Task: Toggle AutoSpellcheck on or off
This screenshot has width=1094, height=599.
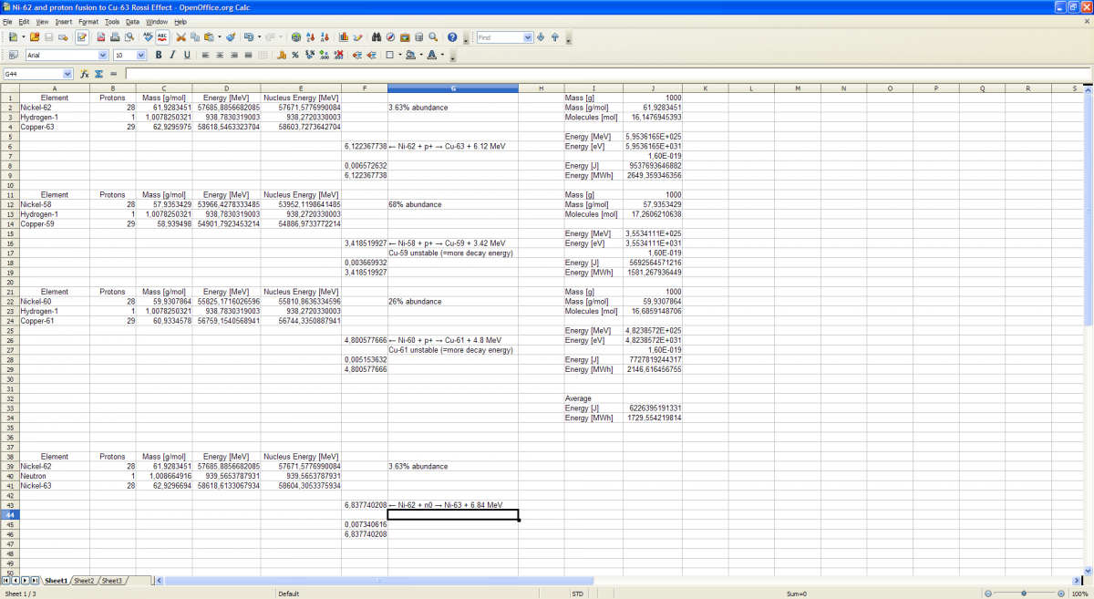Action: [162, 37]
